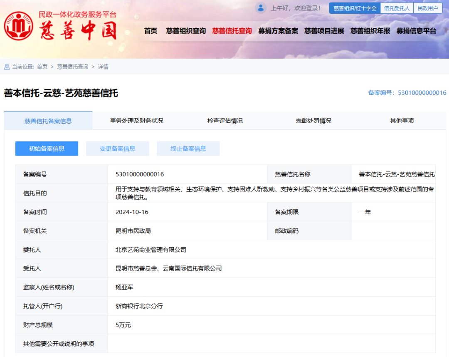Click 详情 breadcrumb item
449x357 pixels.
pyautogui.click(x=103, y=67)
